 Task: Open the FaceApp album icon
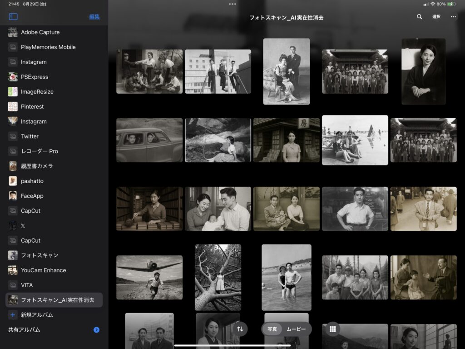pyautogui.click(x=13, y=196)
